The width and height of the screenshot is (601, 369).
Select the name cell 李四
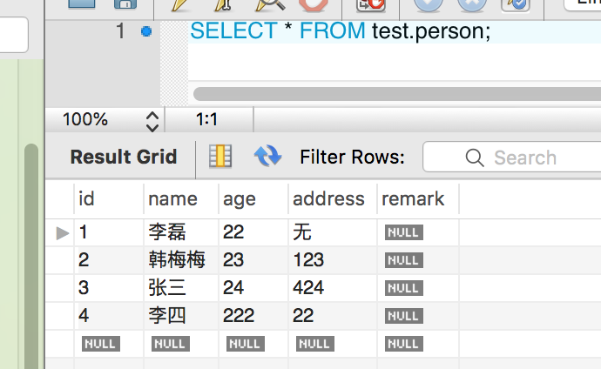click(x=181, y=316)
